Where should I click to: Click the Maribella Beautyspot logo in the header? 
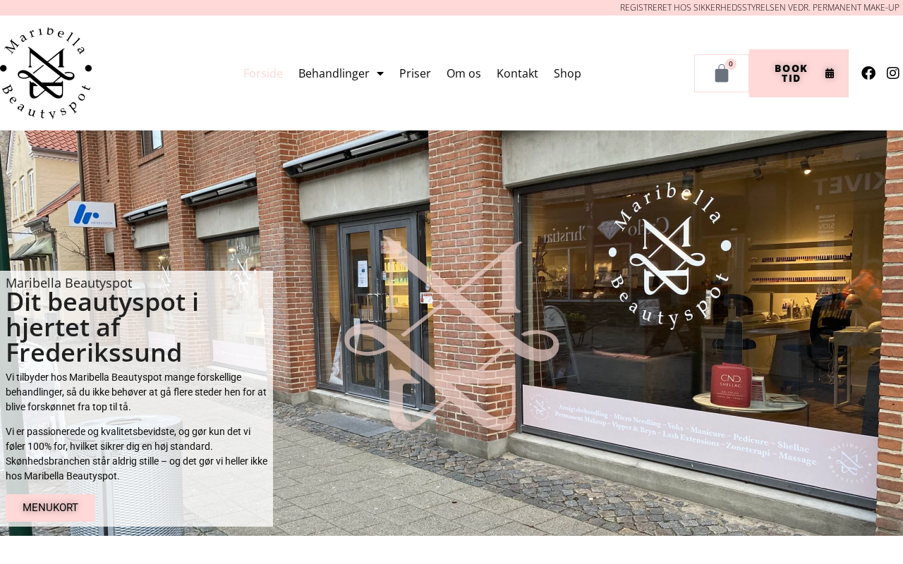pyautogui.click(x=46, y=73)
